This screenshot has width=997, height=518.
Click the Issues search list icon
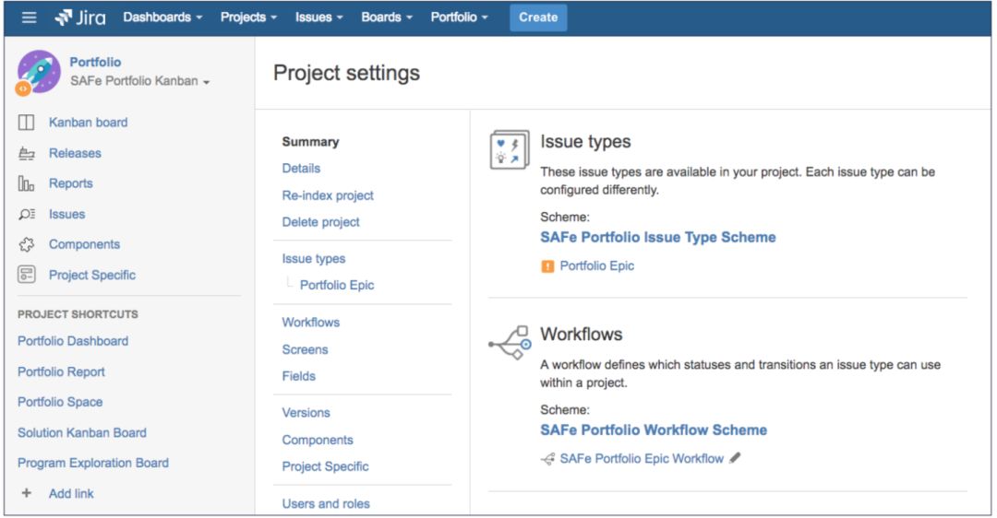pos(27,214)
